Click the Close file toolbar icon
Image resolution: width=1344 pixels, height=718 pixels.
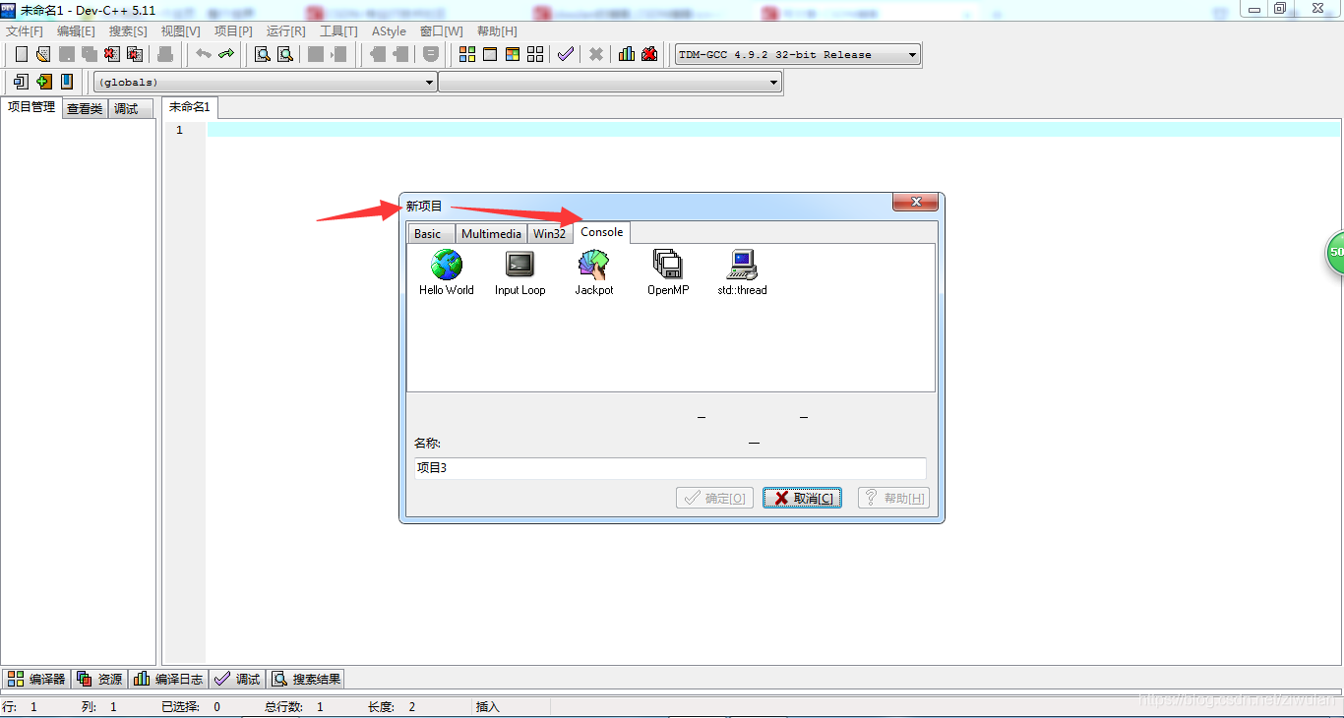tap(112, 54)
